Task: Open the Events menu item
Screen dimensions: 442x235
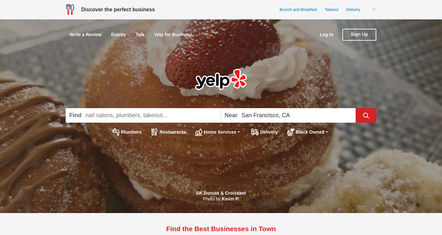Action: coord(118,35)
